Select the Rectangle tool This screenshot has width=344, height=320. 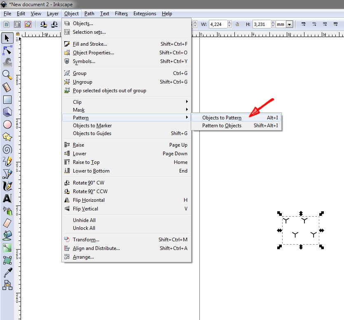7,100
